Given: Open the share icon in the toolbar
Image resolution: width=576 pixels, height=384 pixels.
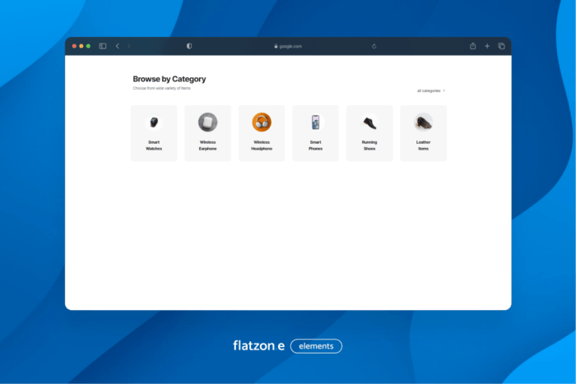Looking at the screenshot, I should [473, 46].
